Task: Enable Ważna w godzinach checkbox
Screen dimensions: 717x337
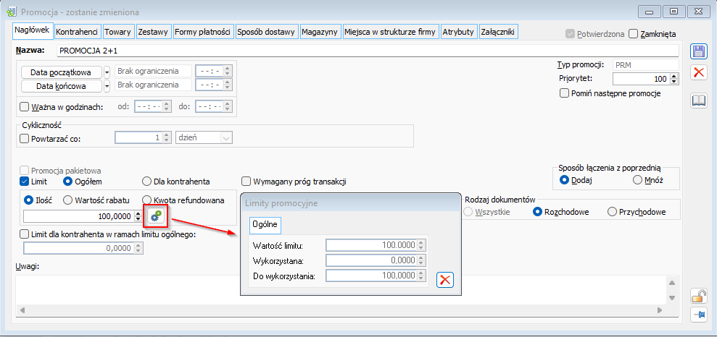Action: click(24, 107)
